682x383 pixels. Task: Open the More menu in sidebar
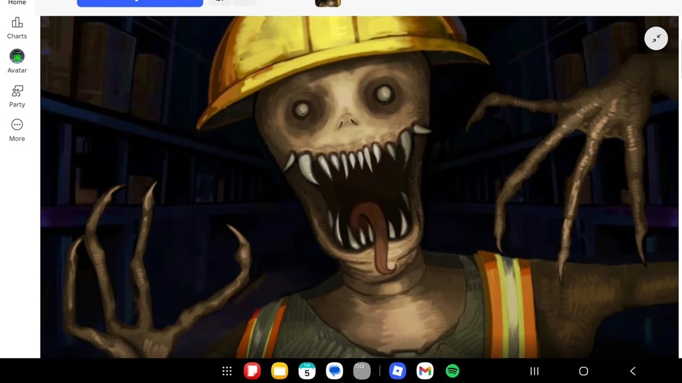pos(17,130)
